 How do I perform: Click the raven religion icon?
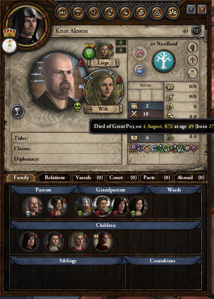coord(140,53)
